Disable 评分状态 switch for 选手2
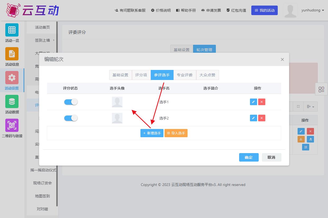The height and width of the screenshot is (218, 328). tap(71, 118)
